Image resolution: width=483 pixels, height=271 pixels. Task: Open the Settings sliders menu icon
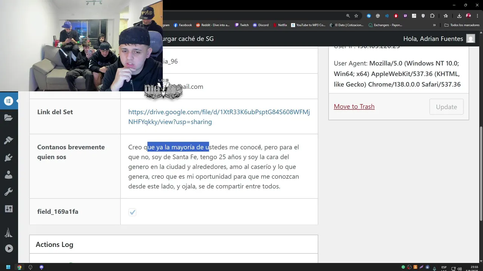point(8,209)
